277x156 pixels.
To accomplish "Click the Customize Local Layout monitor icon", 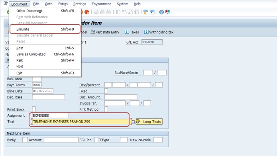I will 168,12.
